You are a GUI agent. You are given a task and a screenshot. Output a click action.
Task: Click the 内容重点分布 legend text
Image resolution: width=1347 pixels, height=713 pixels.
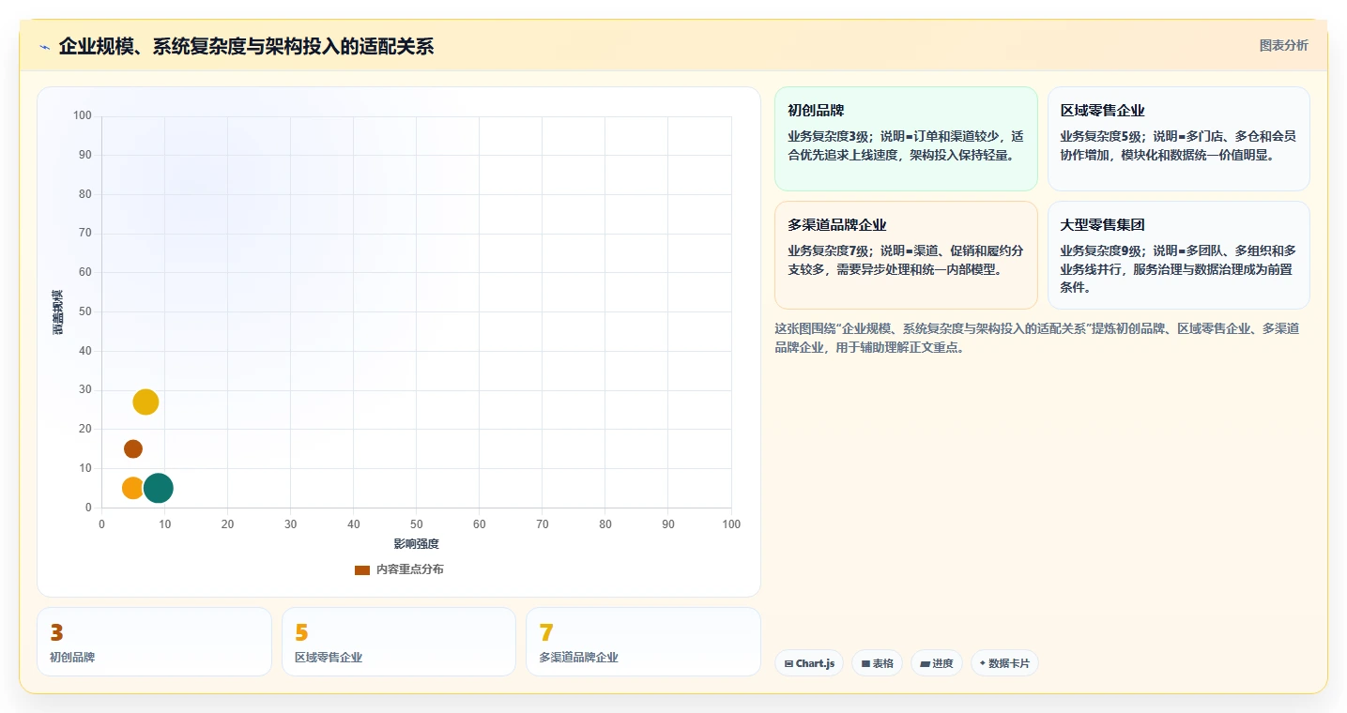[409, 569]
